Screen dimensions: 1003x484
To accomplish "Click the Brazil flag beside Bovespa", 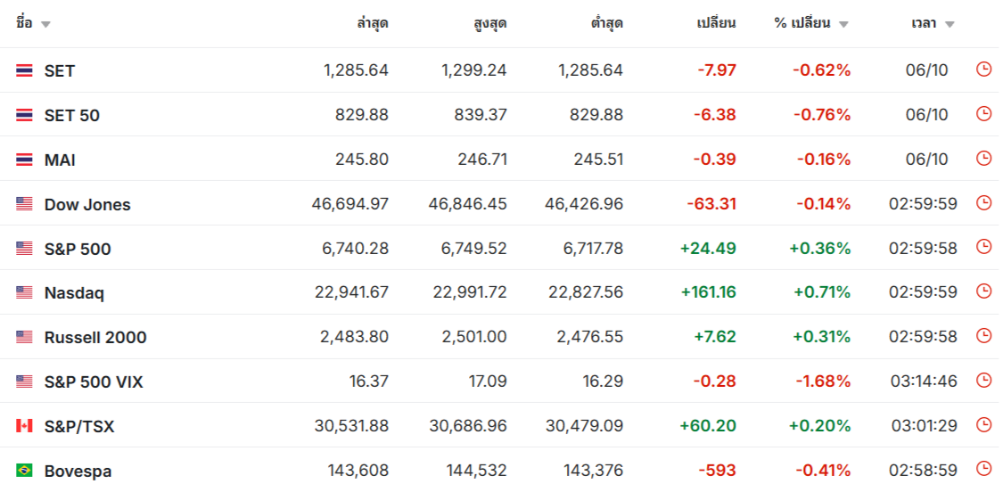I will coord(24,470).
